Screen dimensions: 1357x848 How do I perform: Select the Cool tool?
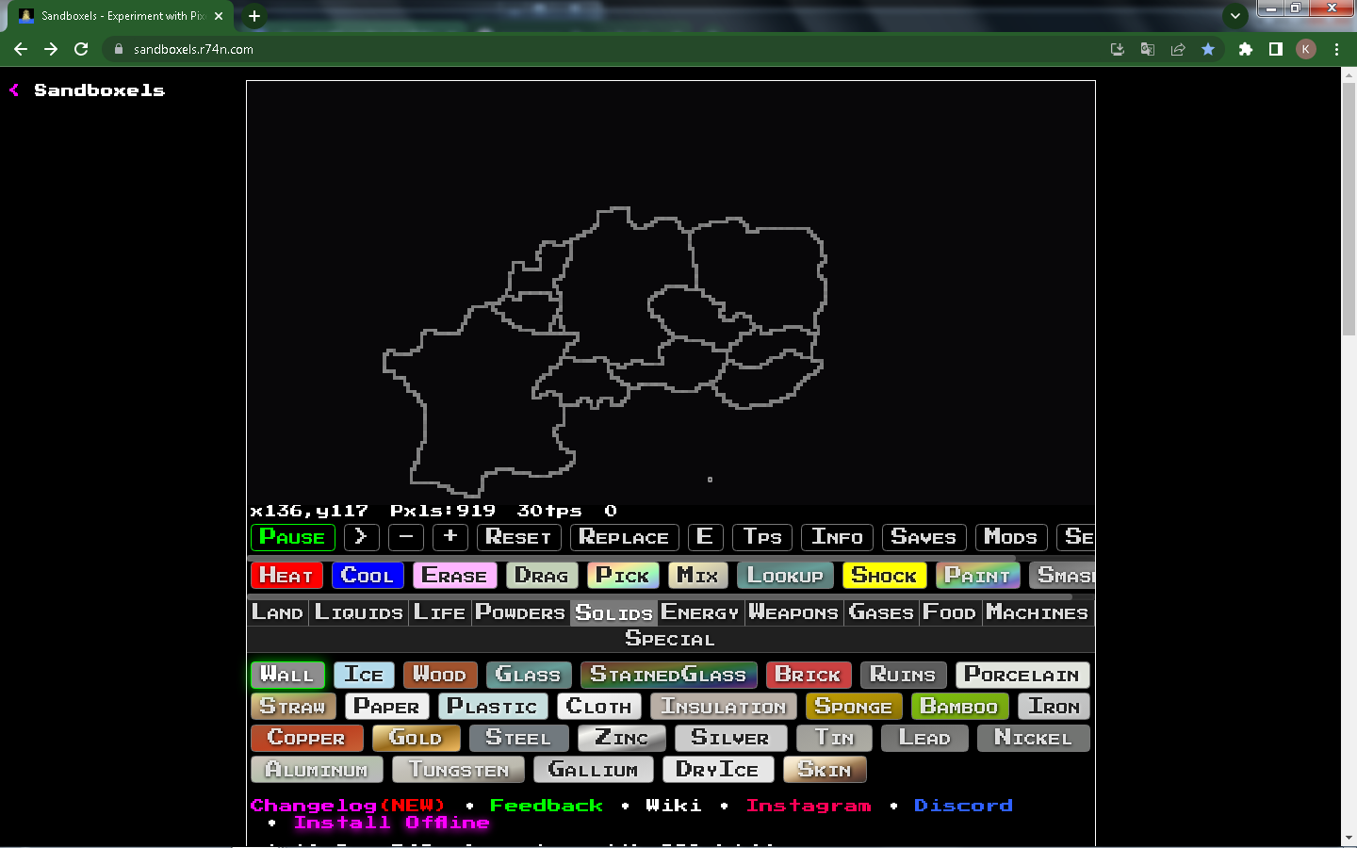(x=368, y=576)
